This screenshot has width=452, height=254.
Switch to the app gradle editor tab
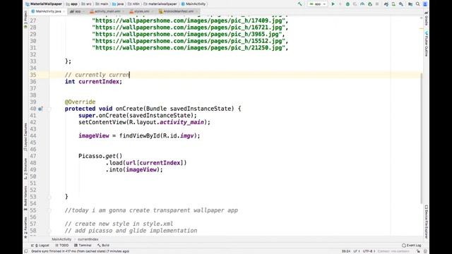[78, 11]
